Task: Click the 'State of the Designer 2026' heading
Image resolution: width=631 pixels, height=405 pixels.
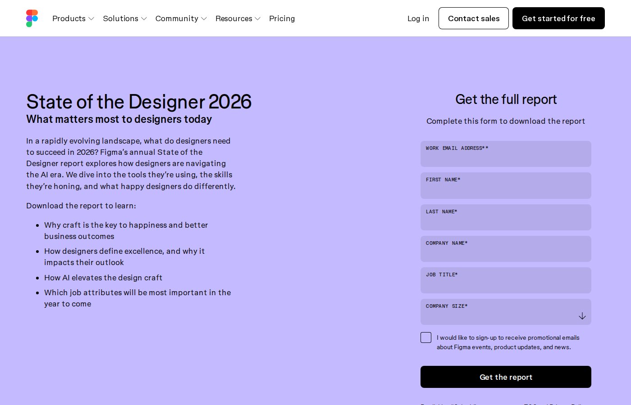Action: coord(139,102)
